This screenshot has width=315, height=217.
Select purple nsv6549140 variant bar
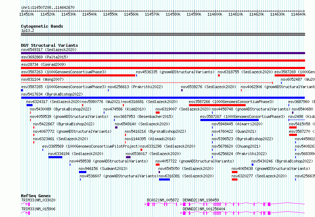coord(116,127)
